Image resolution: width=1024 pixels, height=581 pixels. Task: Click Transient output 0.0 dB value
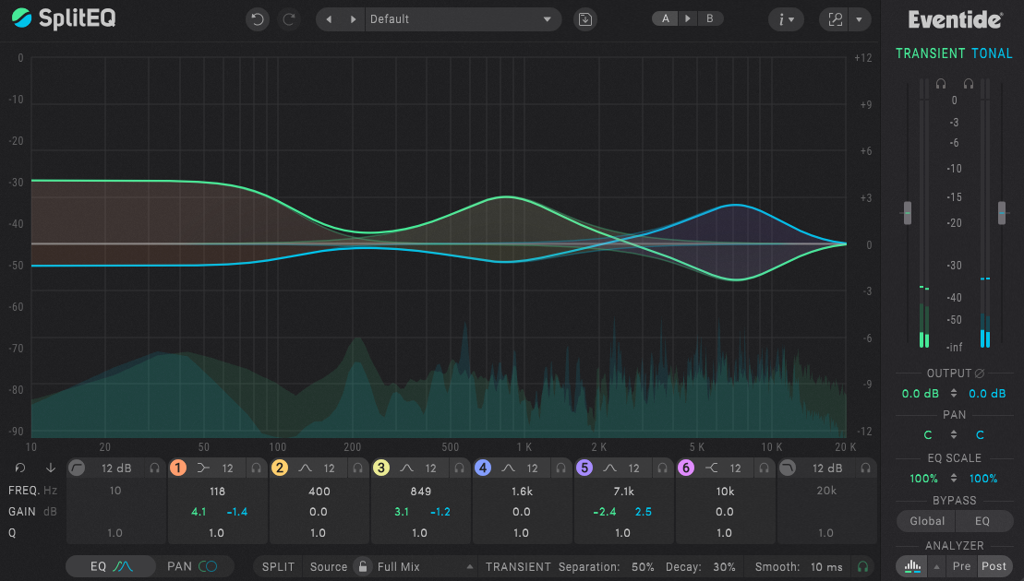tap(921, 393)
